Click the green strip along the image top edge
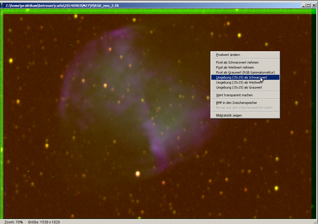318x224 pixels. click(x=159, y=11)
